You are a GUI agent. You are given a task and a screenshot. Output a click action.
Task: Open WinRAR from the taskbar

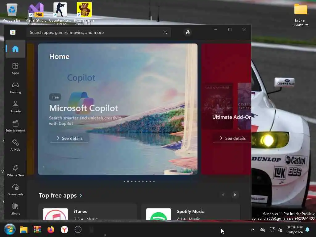coord(37,230)
